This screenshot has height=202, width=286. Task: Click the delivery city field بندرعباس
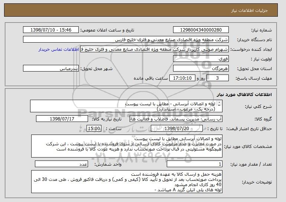tap(51, 69)
